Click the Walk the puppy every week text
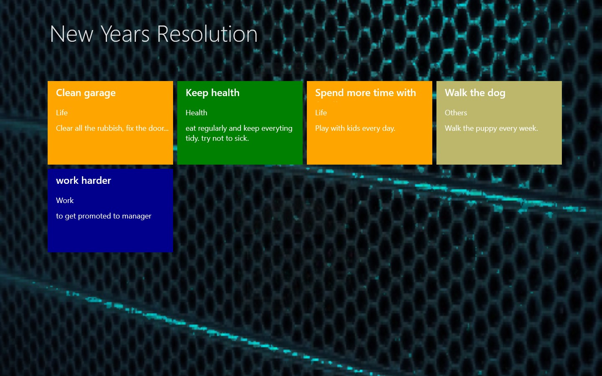602x376 pixels. tap(491, 128)
